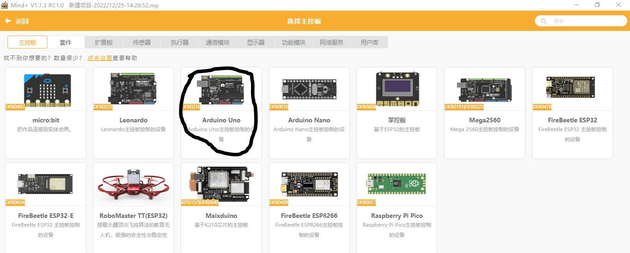The width and height of the screenshot is (630, 253).
Task: Select the Mega2560 board image
Action: (485, 89)
